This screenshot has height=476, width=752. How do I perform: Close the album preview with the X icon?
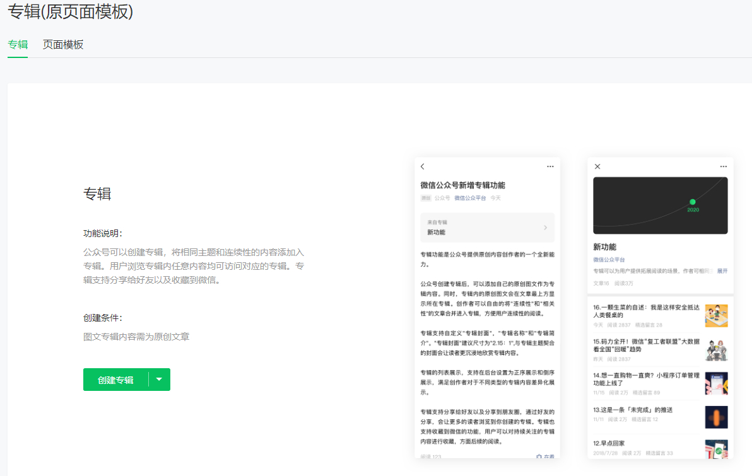[597, 166]
